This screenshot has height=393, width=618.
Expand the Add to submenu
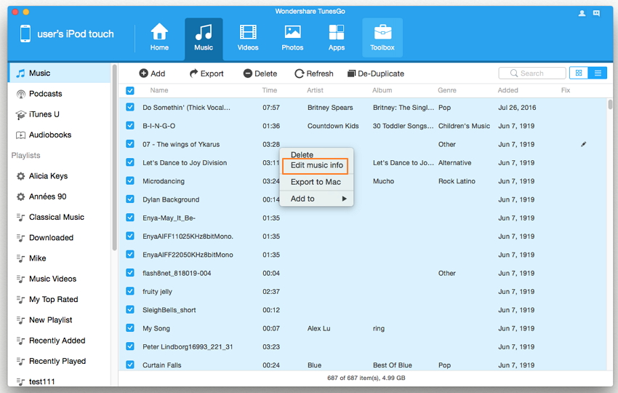click(x=316, y=199)
